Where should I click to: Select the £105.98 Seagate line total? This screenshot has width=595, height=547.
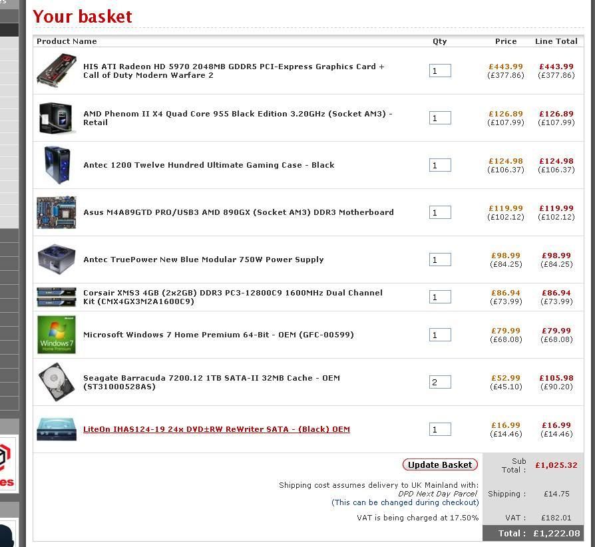tap(556, 378)
